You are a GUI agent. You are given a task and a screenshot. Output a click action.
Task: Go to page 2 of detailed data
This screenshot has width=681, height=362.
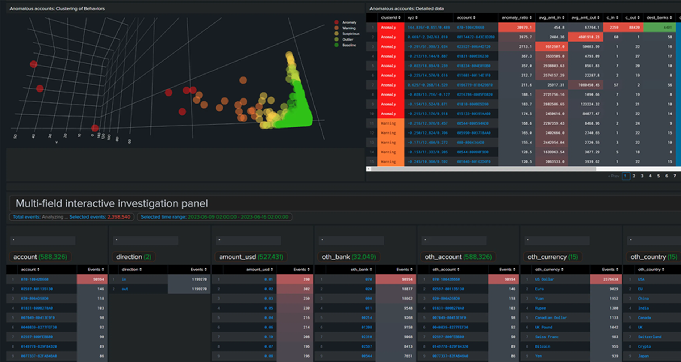pos(634,176)
